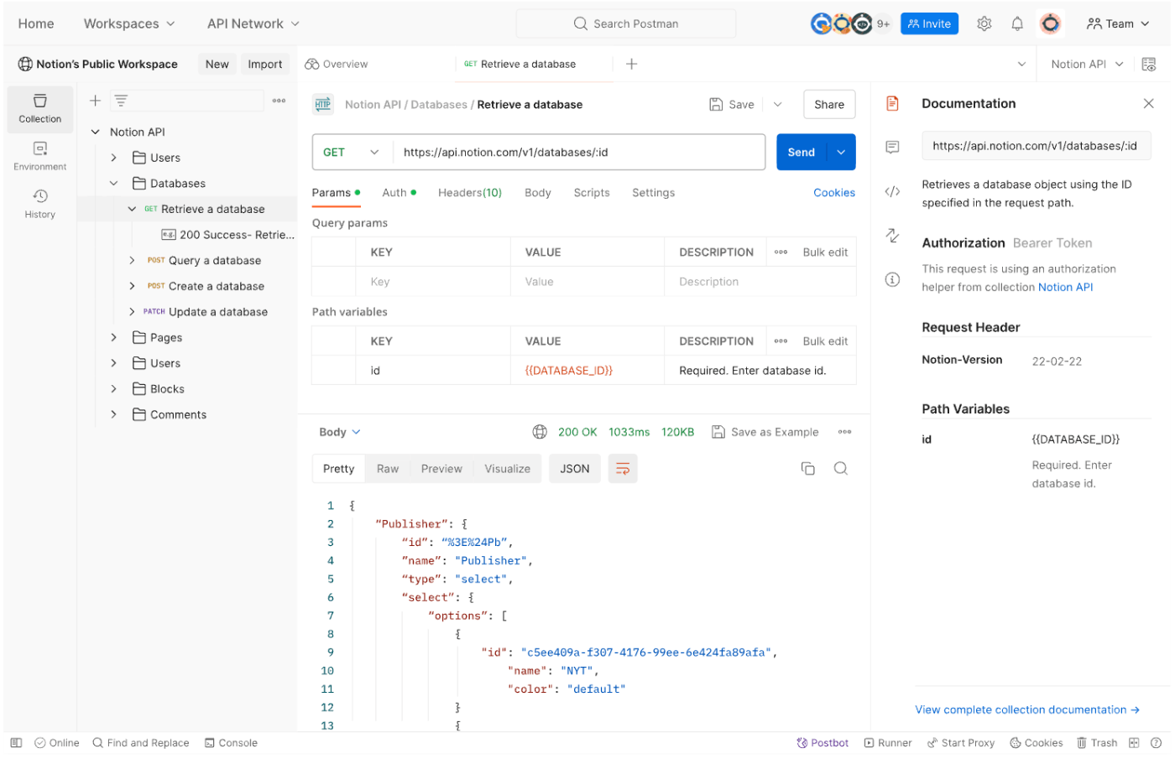Viewport: 1175px width, 759px height.
Task: Click the Send button
Action: (x=802, y=152)
